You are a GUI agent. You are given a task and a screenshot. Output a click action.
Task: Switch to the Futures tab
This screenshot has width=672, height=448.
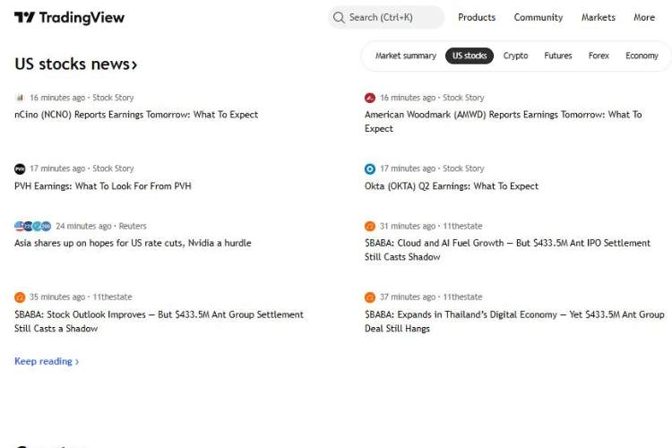click(x=557, y=56)
